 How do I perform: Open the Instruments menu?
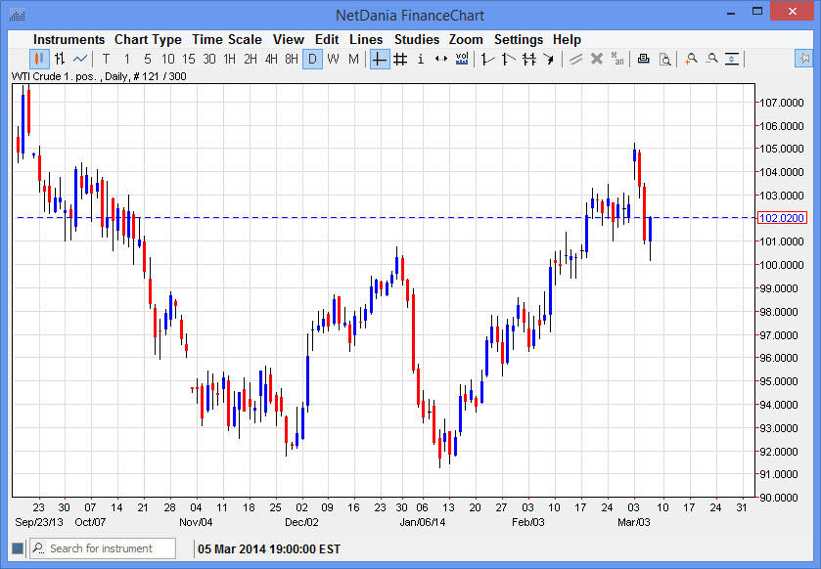pos(68,39)
